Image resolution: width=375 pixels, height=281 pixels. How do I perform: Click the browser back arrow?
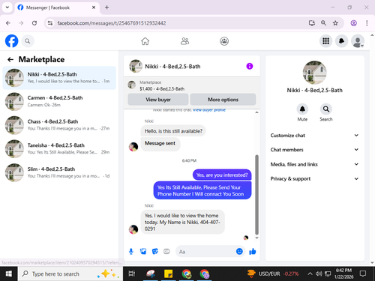click(8, 23)
